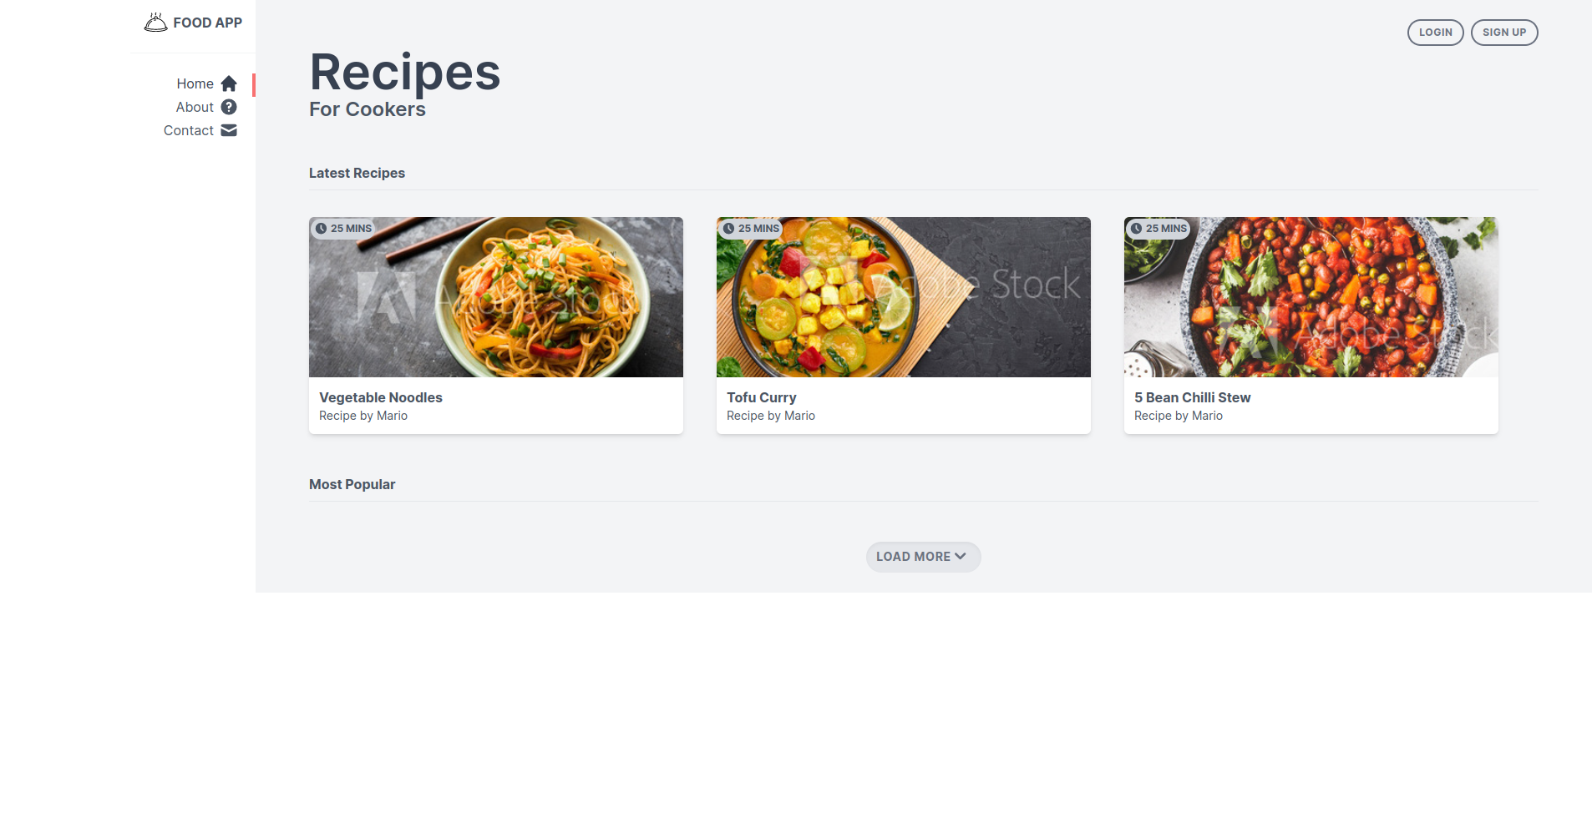Click the 25 MINS badge on Tofu Curry

coord(751,228)
